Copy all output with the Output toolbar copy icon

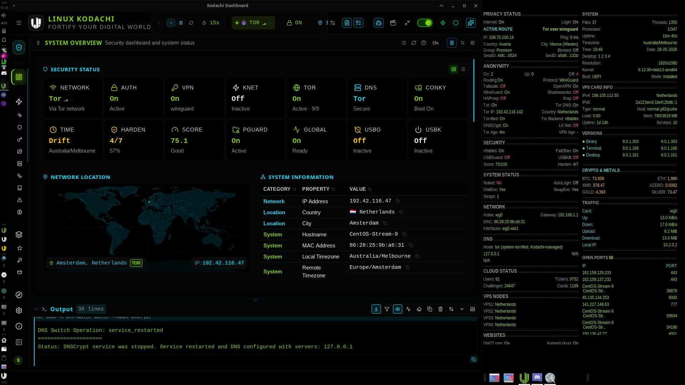click(430, 309)
